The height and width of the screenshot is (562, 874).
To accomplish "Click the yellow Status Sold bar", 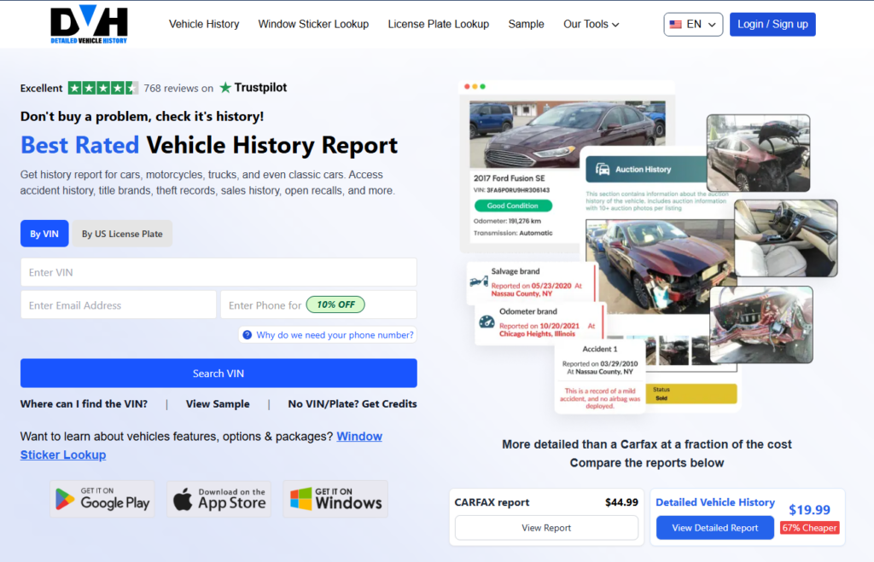I will (x=691, y=394).
